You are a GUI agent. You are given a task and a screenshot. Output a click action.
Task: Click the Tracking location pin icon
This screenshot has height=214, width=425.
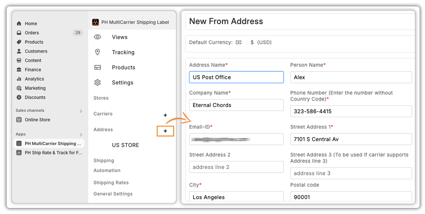98,52
